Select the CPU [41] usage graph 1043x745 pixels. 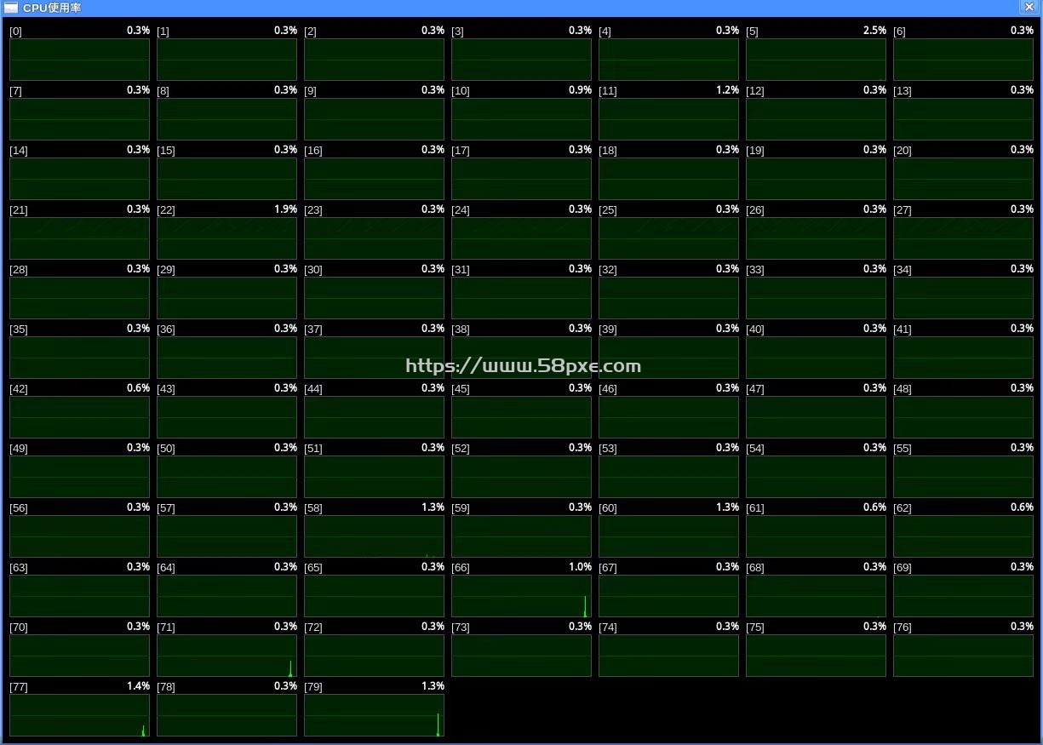click(x=963, y=358)
